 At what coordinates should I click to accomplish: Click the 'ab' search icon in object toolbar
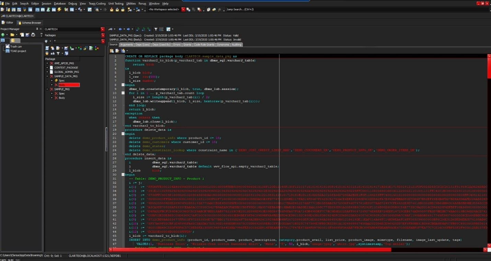pyautogui.click(x=53, y=53)
